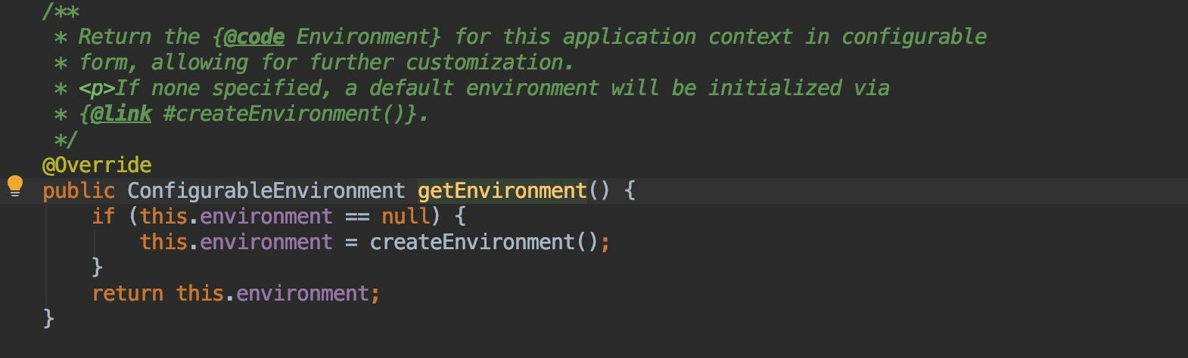1188x358 pixels.
Task: Click the yellow lightbulb intention icon
Action: pyautogui.click(x=15, y=185)
